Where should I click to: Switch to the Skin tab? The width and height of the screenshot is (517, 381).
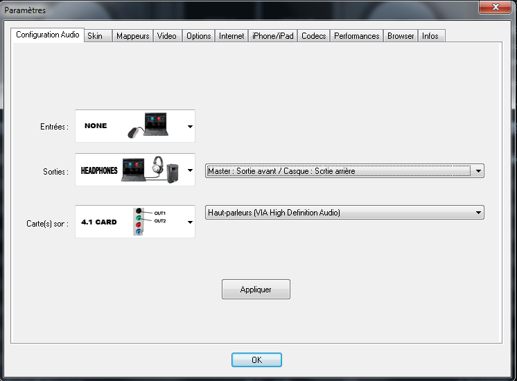pos(98,35)
